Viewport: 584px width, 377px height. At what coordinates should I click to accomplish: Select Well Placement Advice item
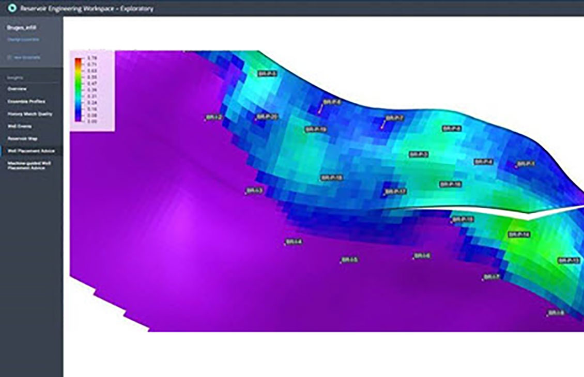pos(30,151)
